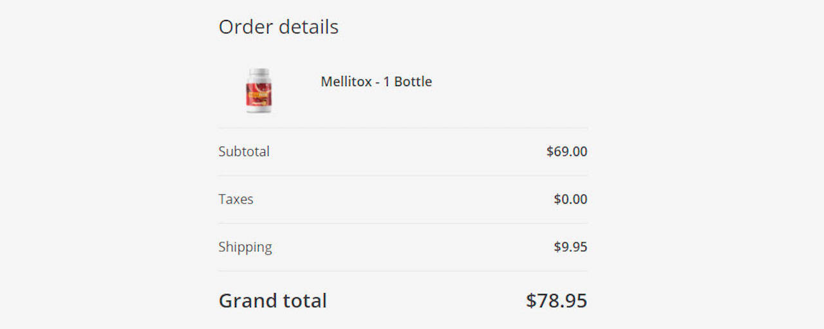Click the 'Taxes' label
The width and height of the screenshot is (824, 329).
pyautogui.click(x=236, y=199)
